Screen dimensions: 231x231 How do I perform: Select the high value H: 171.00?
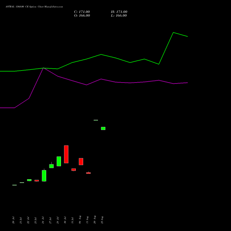[119, 12]
